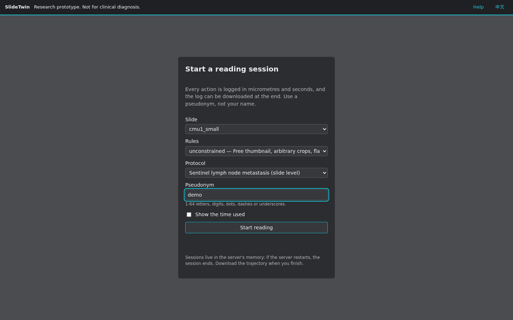Expand the Rules dropdown set to unconstrained
513x320 pixels.
tap(256, 151)
